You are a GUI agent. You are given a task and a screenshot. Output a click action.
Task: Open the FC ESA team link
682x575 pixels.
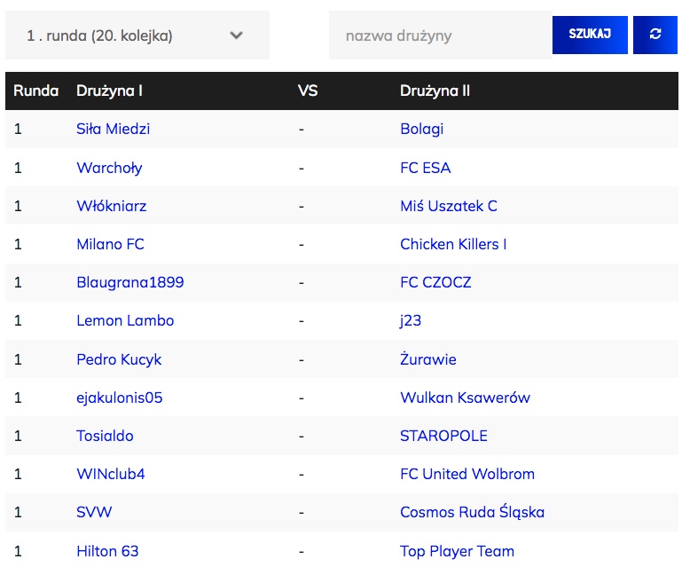point(426,168)
